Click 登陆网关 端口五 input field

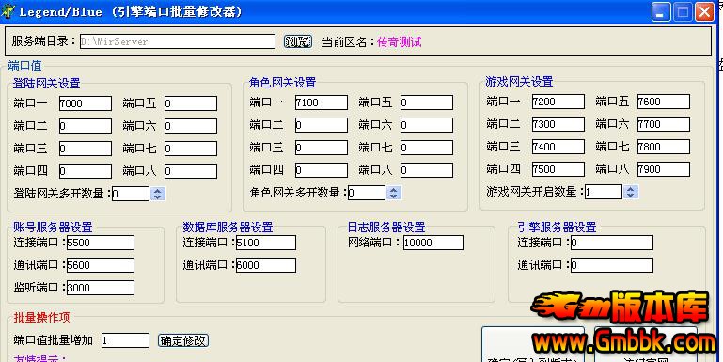pos(191,103)
